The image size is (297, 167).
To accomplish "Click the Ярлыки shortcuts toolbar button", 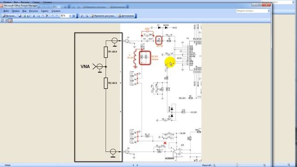I will point(9,16).
